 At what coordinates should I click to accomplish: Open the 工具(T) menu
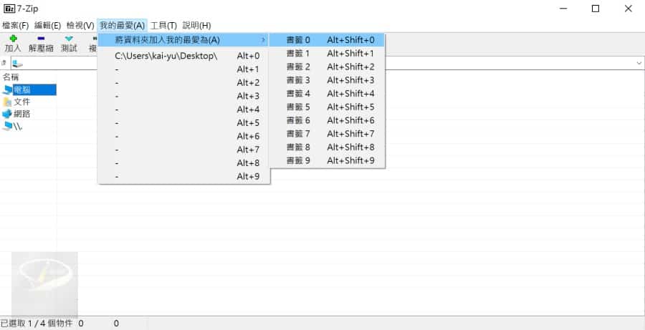163,26
